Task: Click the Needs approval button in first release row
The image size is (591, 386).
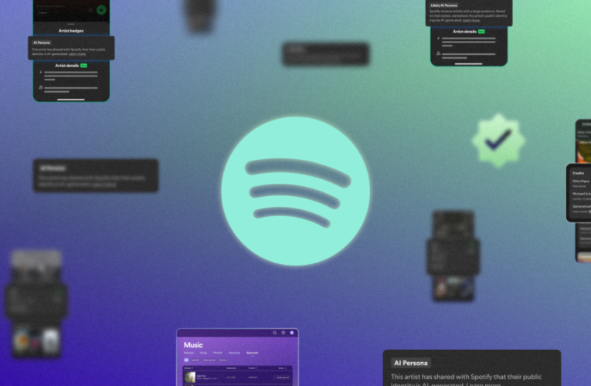Action: click(x=281, y=378)
